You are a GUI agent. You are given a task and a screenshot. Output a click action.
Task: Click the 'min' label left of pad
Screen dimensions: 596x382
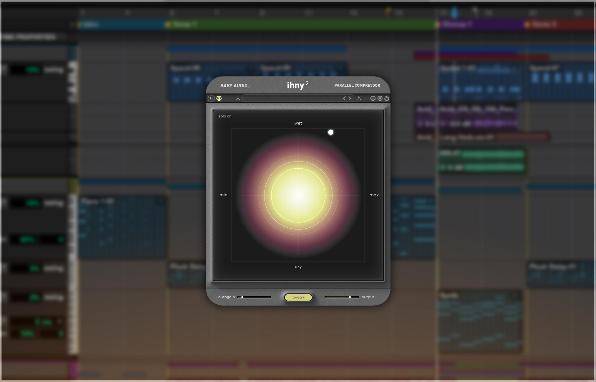pyautogui.click(x=223, y=195)
